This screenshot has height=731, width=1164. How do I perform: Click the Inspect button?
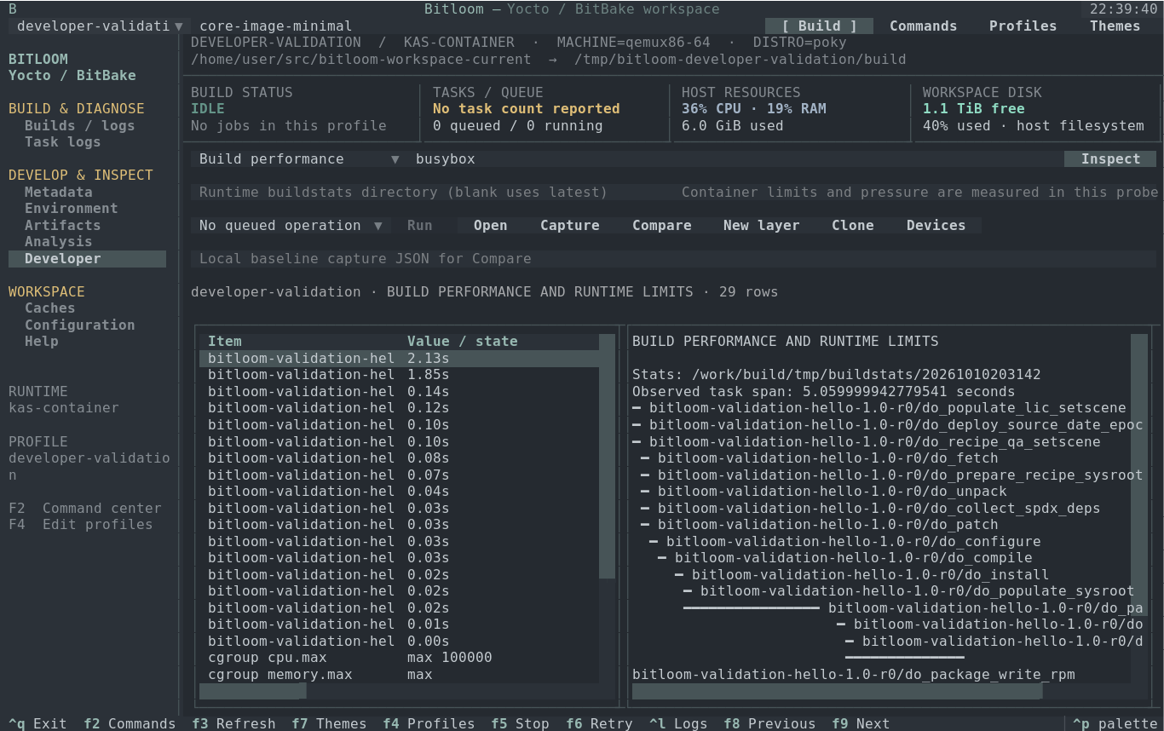(x=1110, y=159)
